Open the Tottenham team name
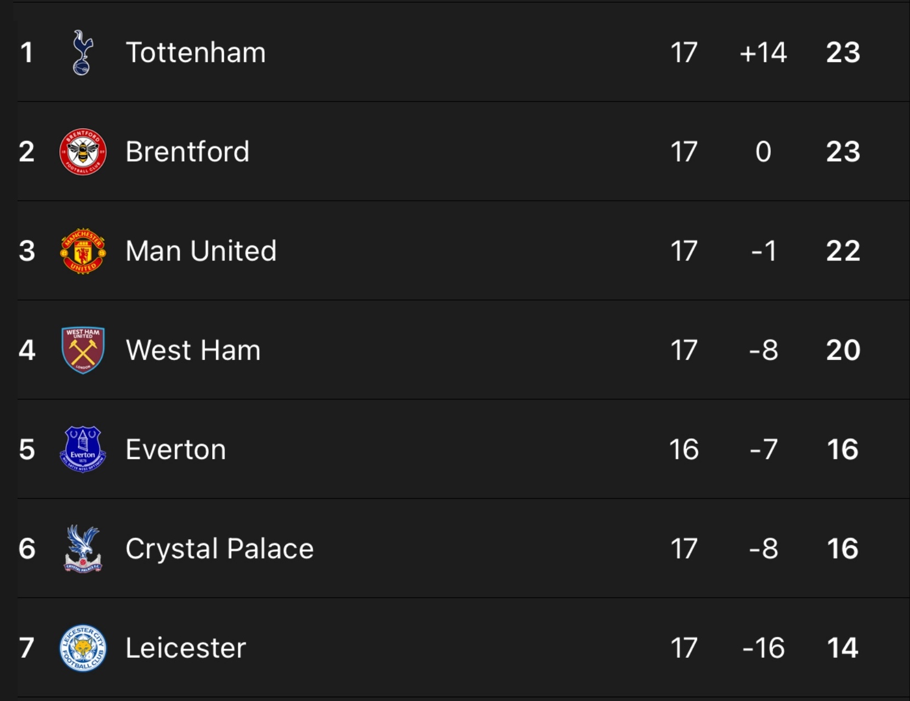Screen dimensions: 910x701 [x=196, y=53]
